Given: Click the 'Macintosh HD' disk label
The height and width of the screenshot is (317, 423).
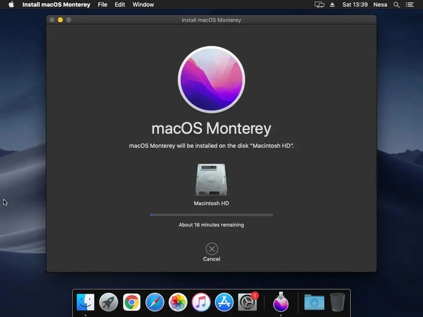Looking at the screenshot, I should 211,203.
